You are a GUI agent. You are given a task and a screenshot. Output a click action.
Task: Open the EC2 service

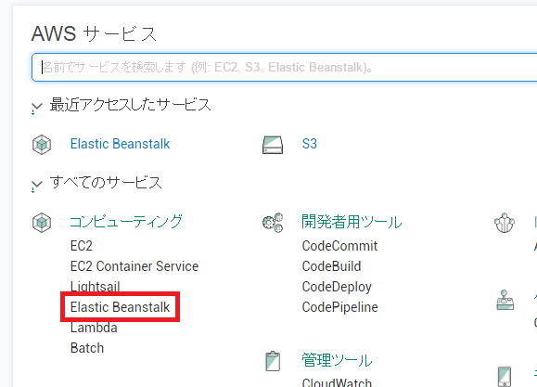tap(82, 246)
